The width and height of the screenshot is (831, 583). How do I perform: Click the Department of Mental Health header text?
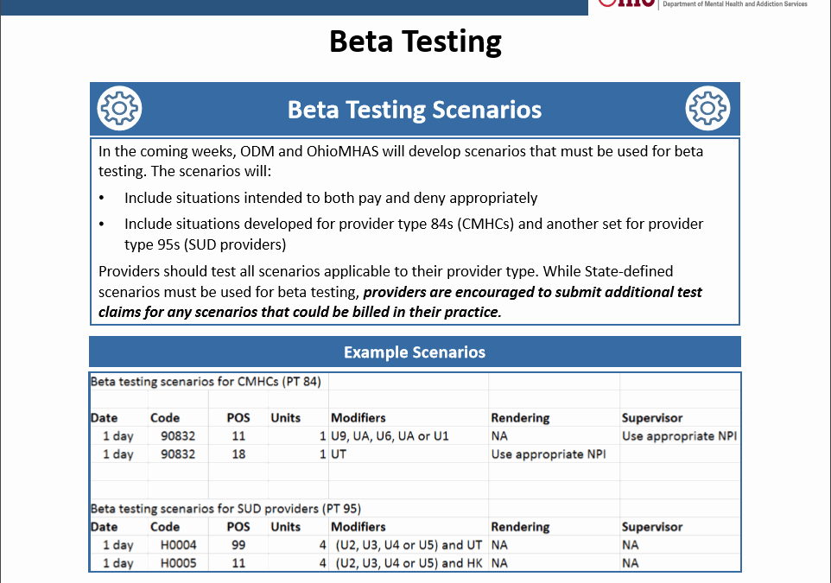(734, 4)
